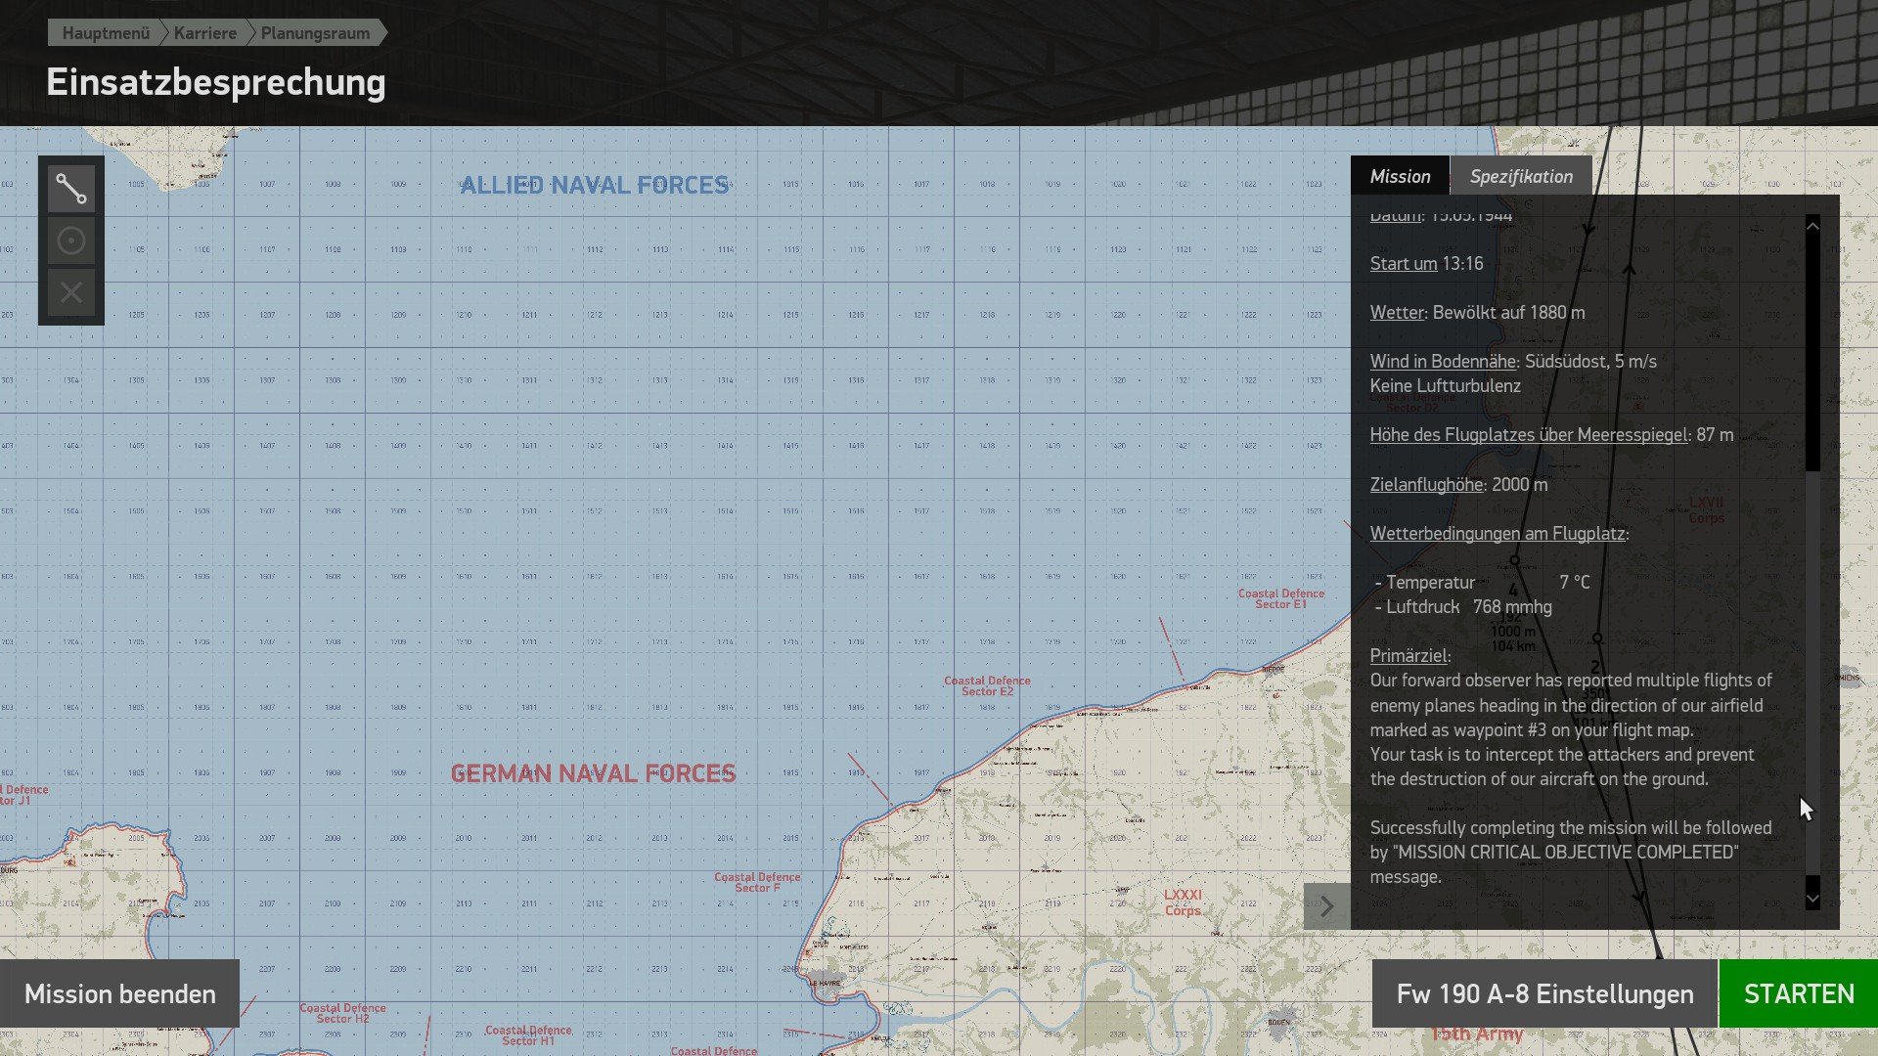Image resolution: width=1878 pixels, height=1056 pixels.
Task: Click the underlined Primärziel heading
Action: [x=1408, y=655]
